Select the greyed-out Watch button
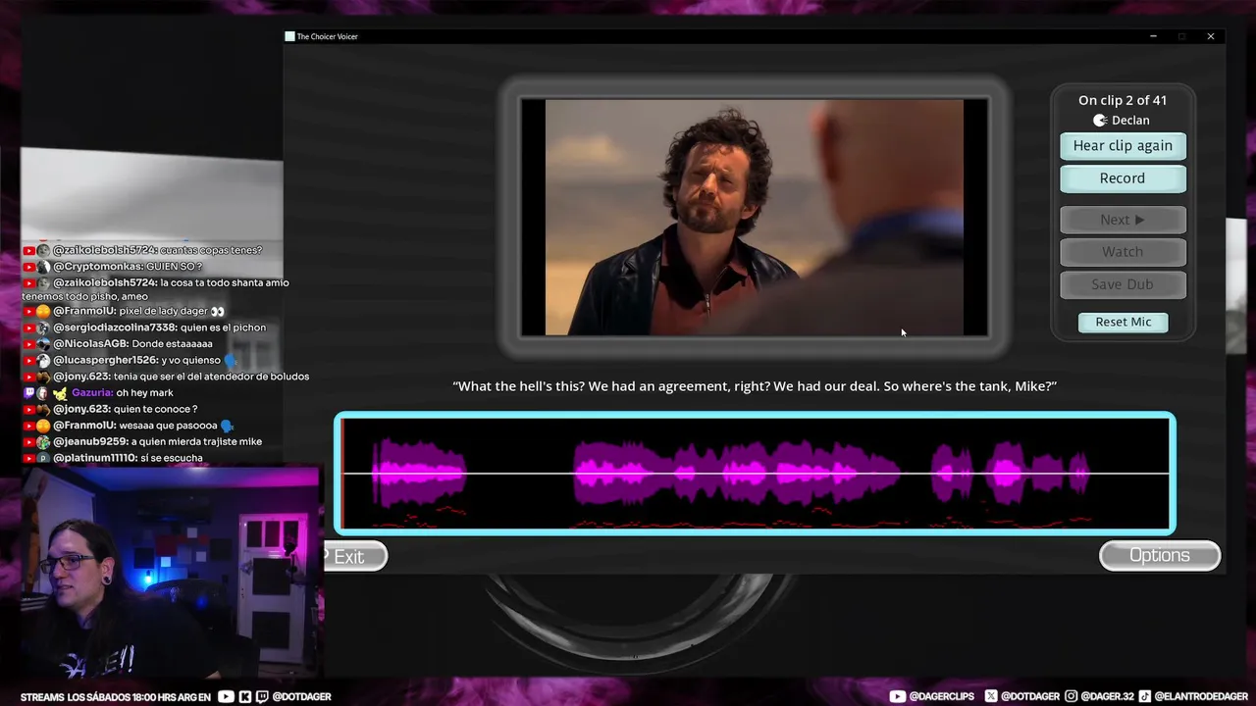The width and height of the screenshot is (1256, 706). tap(1123, 252)
